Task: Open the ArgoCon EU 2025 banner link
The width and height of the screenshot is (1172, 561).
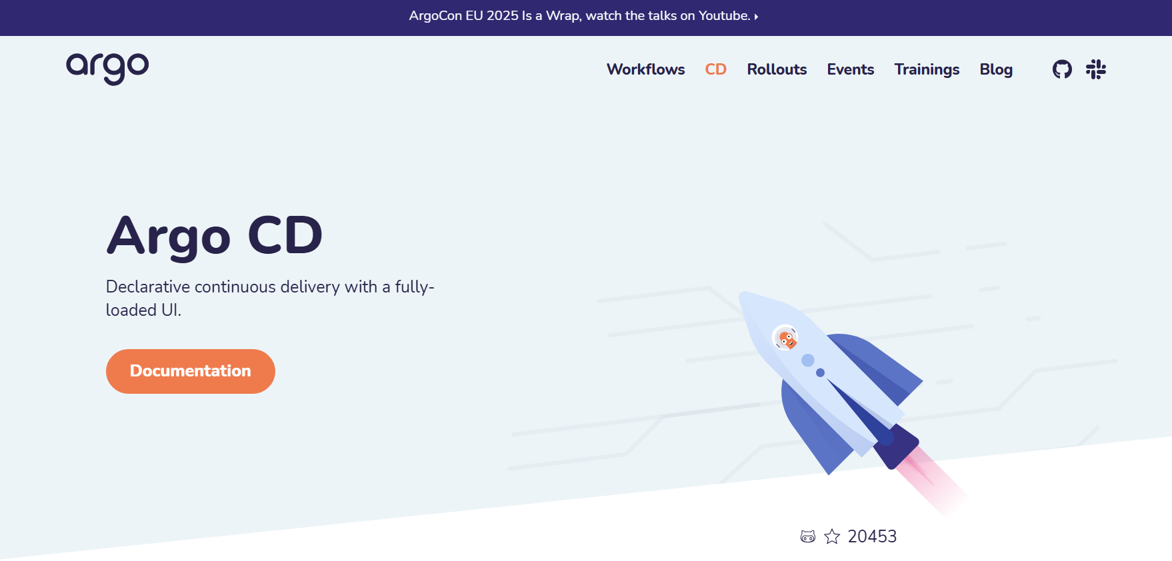Action: click(583, 16)
